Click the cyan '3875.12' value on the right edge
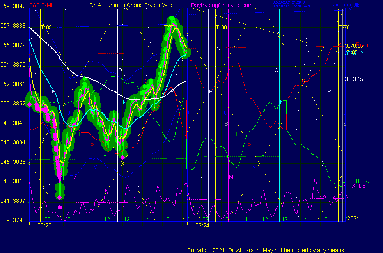Screen dimensions: 383x253 354,54
